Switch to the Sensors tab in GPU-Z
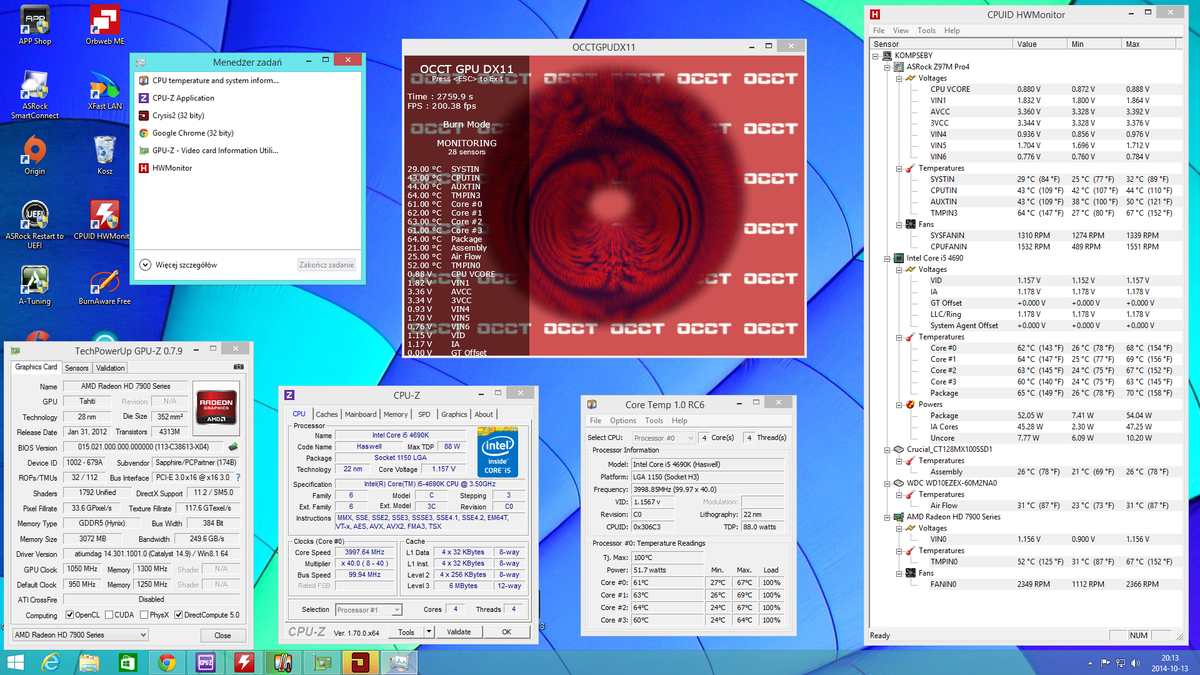The height and width of the screenshot is (675, 1200). click(76, 368)
